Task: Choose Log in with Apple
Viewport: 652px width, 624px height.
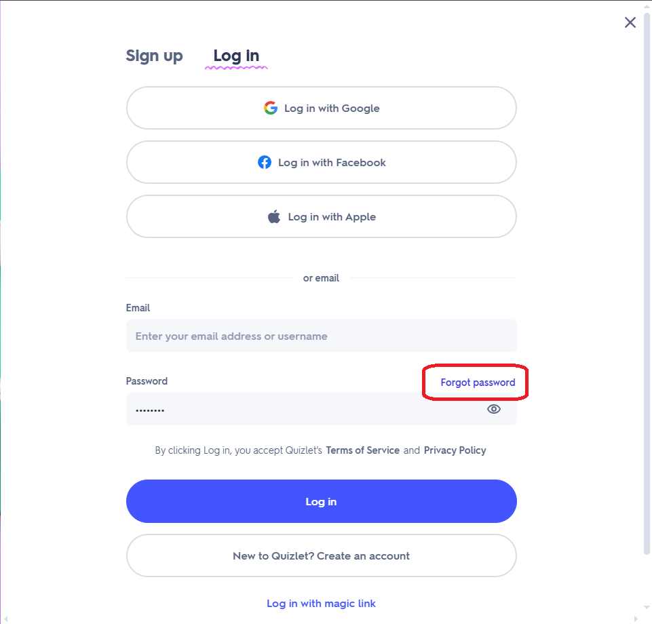Action: pyautogui.click(x=322, y=216)
